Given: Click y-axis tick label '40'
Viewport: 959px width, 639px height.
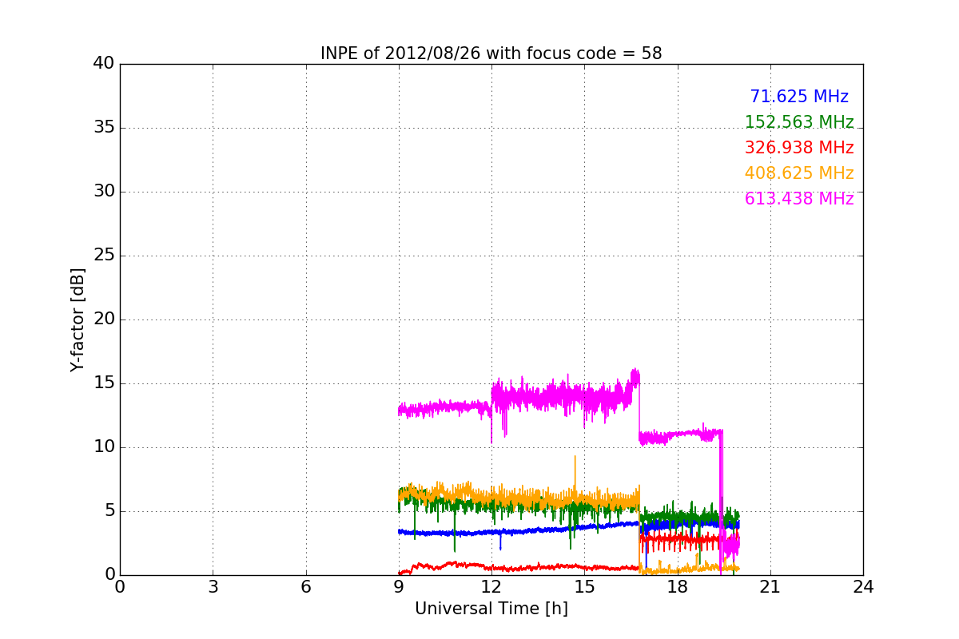Looking at the screenshot, I should point(103,64).
